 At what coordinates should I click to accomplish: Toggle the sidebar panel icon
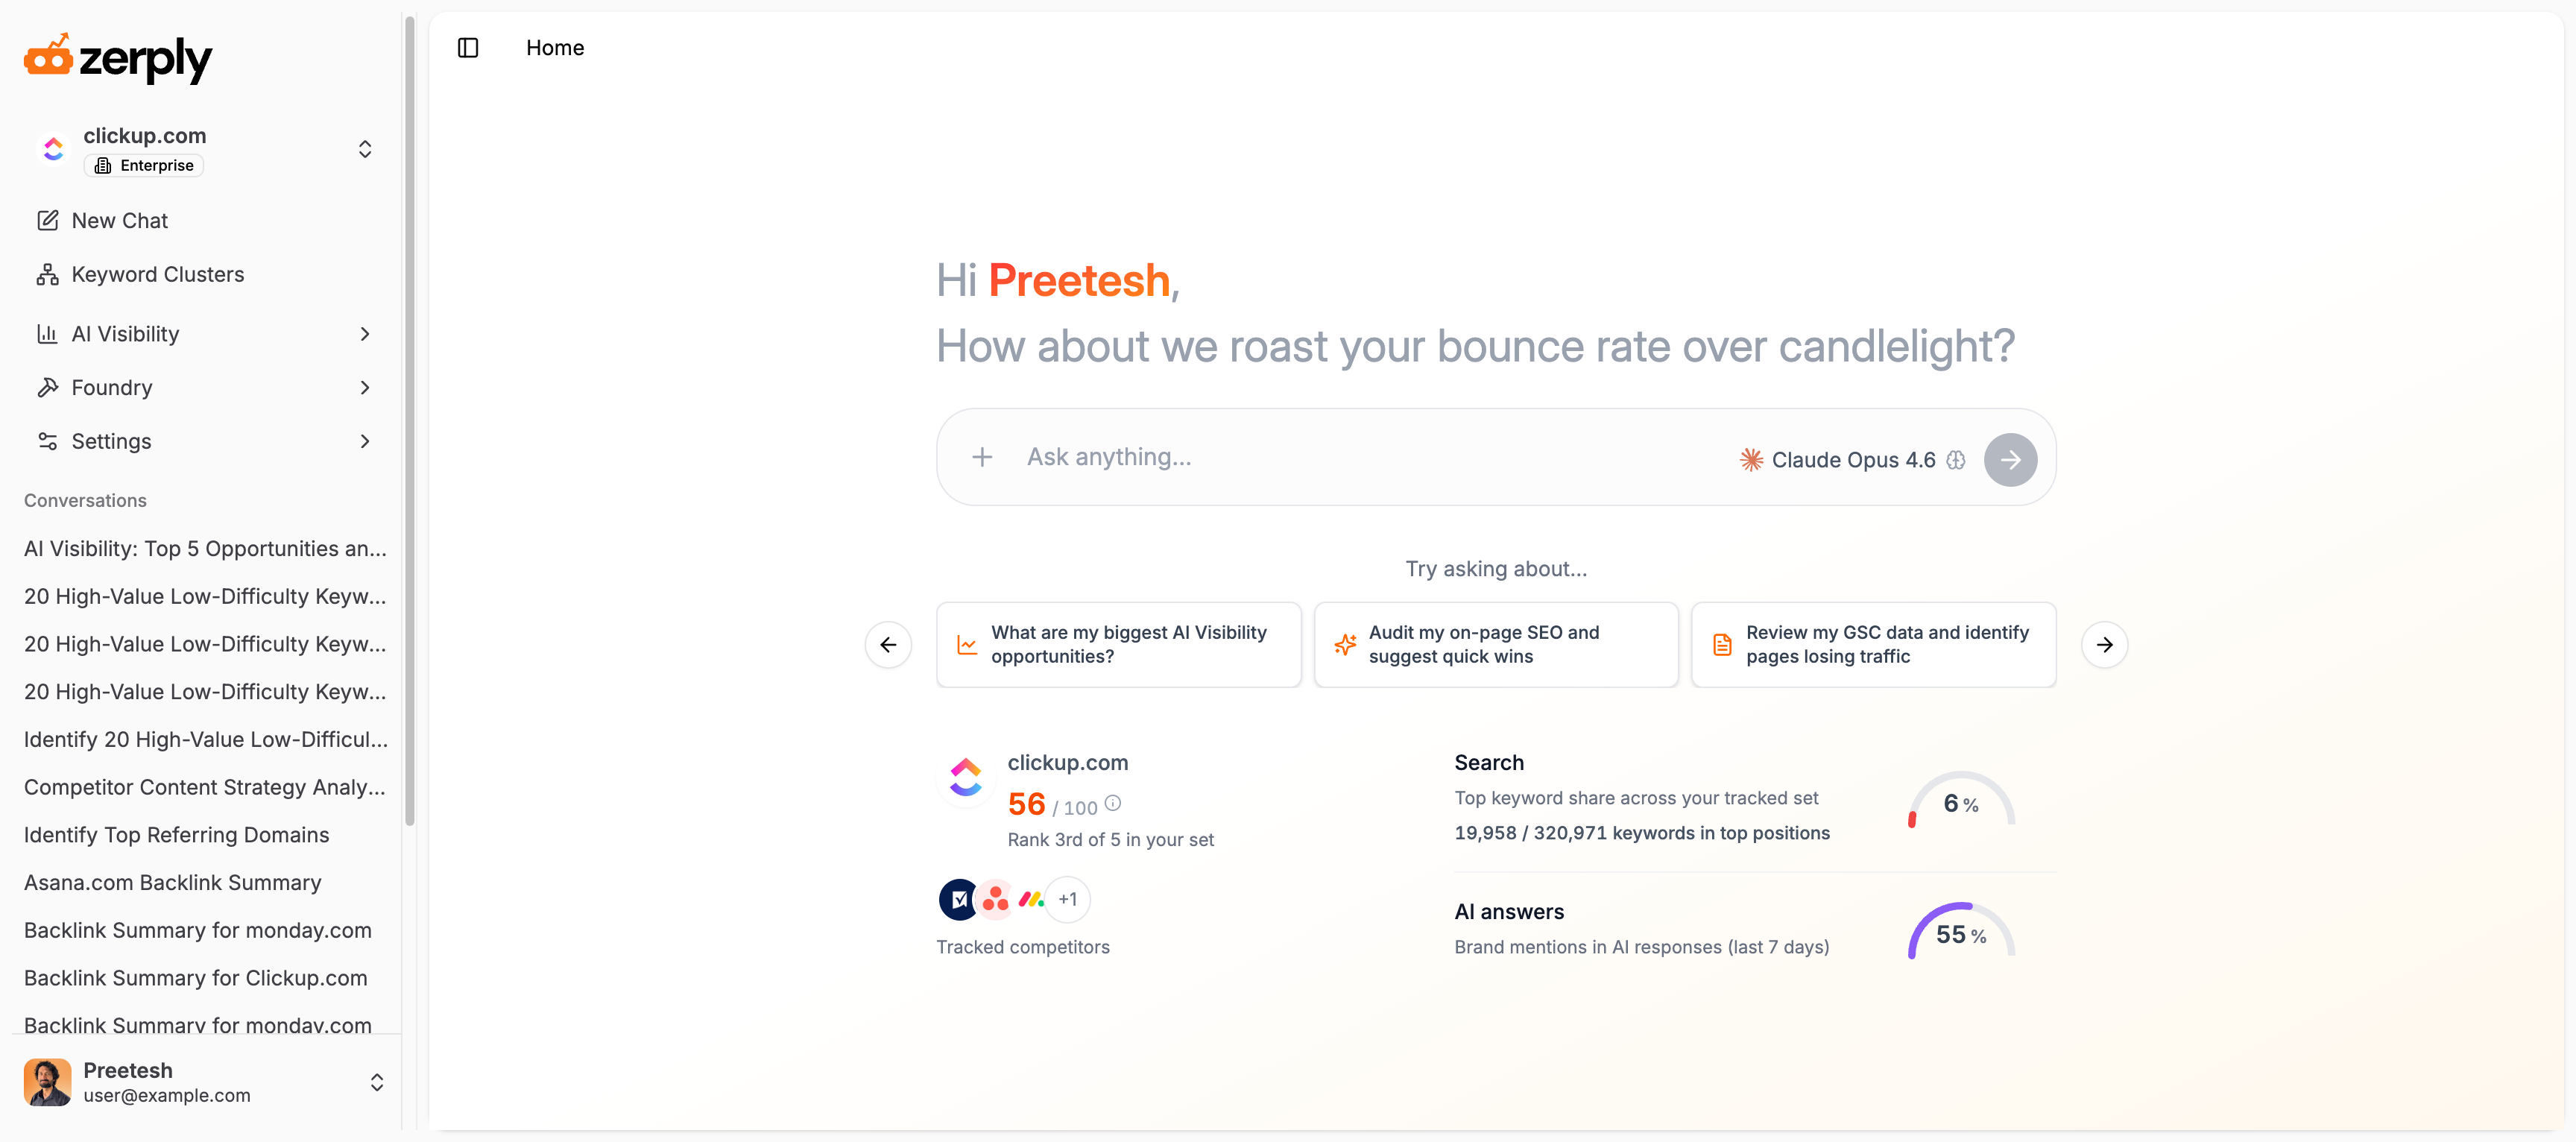point(468,48)
